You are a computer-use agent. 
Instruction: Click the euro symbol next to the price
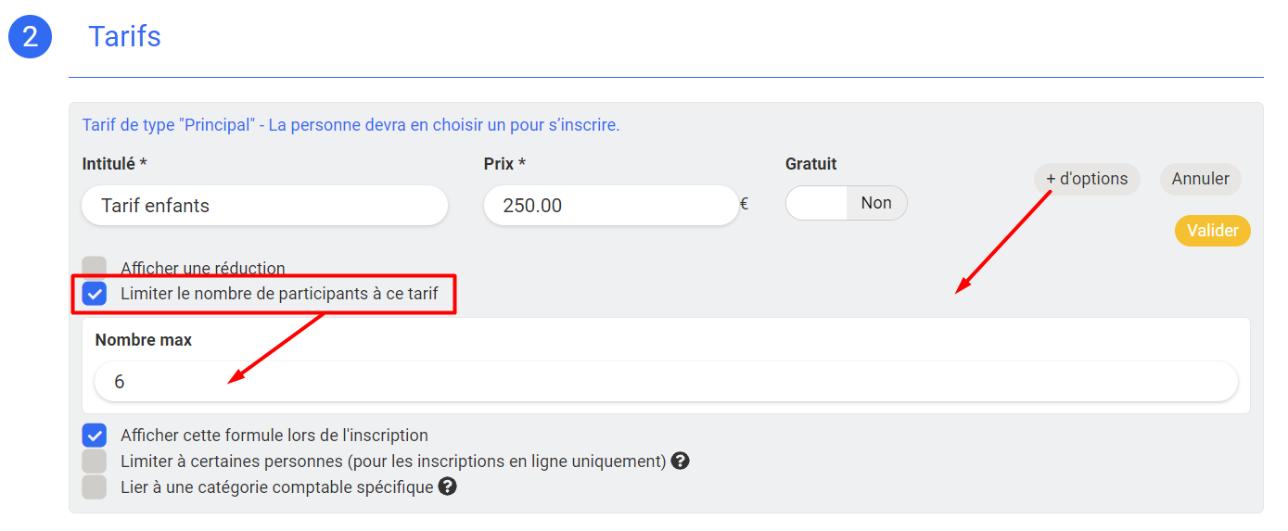pyautogui.click(x=744, y=205)
